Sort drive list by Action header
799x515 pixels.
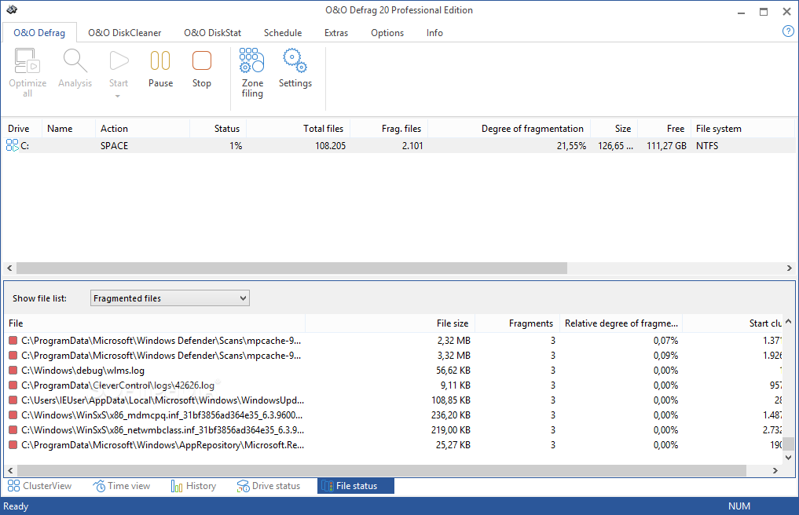pos(143,129)
